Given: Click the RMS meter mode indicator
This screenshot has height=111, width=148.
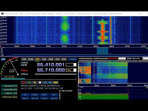Looking at the screenshot, I should [x=3, y=59].
